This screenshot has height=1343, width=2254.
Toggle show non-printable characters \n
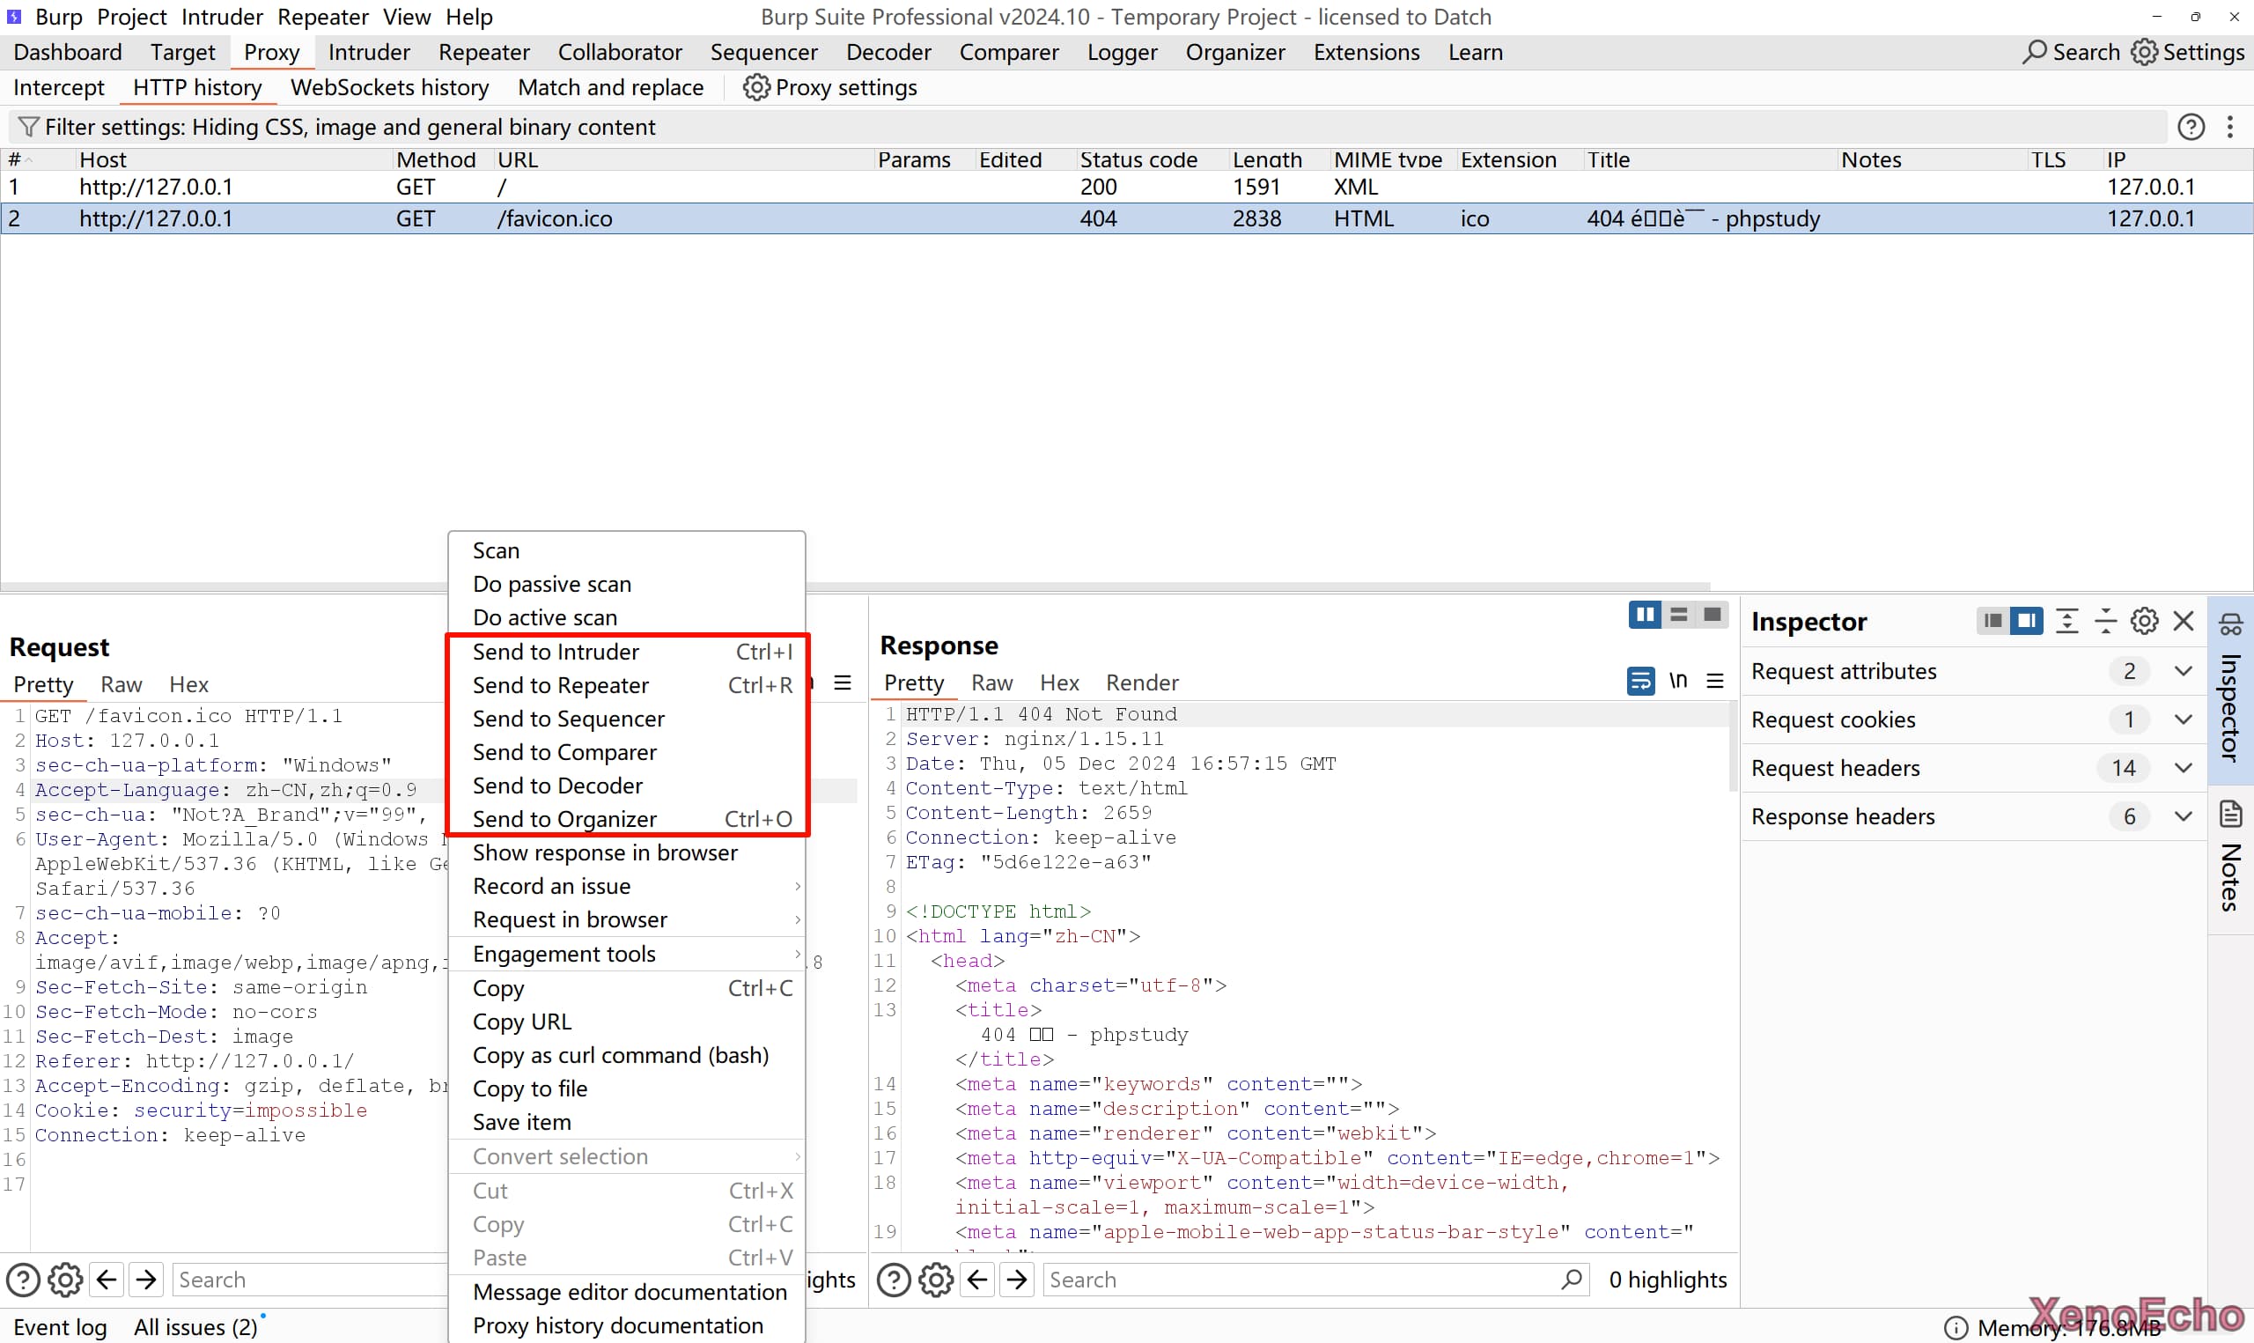[x=1678, y=681]
